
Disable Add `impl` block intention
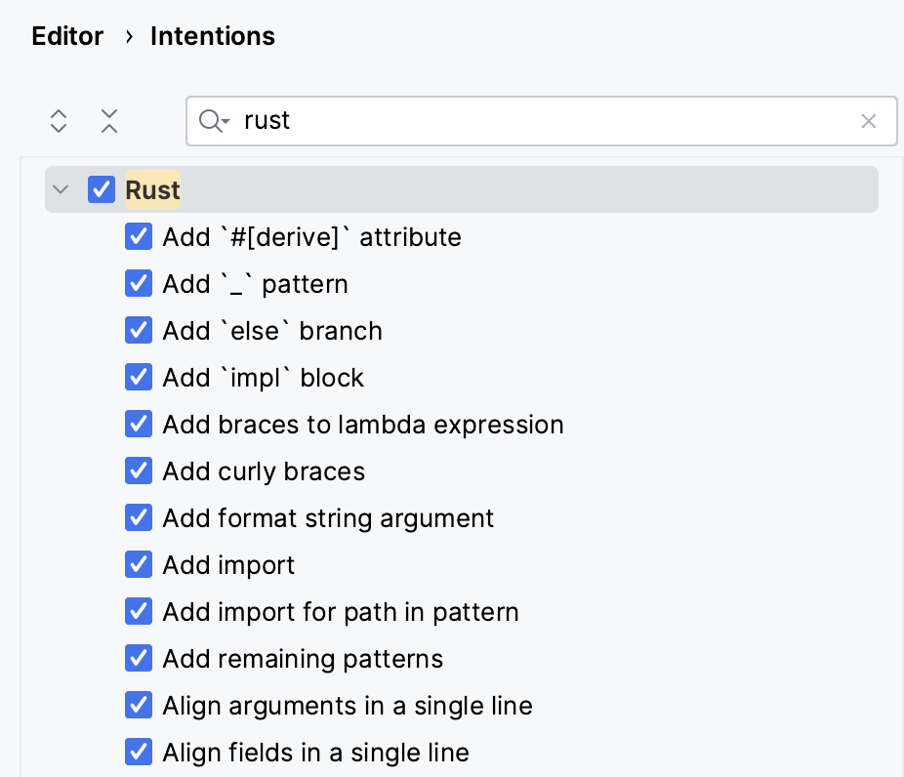139,378
